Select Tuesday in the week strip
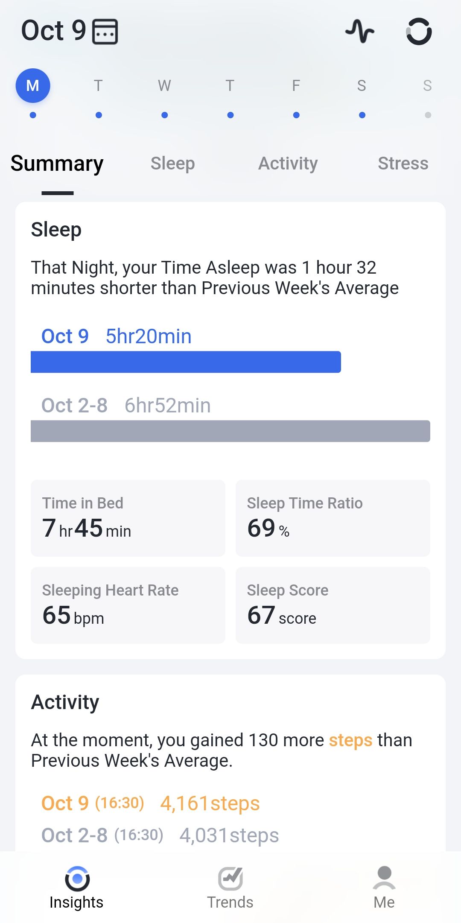The width and height of the screenshot is (461, 923). [x=99, y=86]
